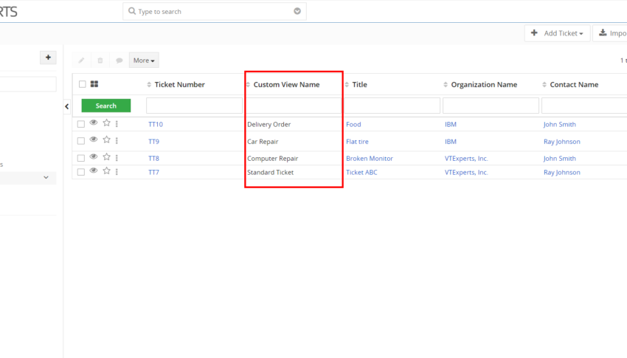627x358 pixels.
Task: Open the Ticket ABC title link
Action: [361, 173]
